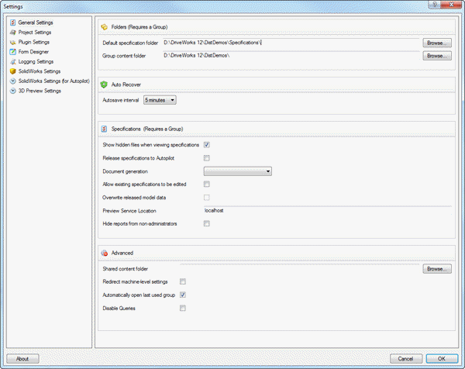Click the Form Designer icon
The height and width of the screenshot is (369, 465).
tap(12, 52)
